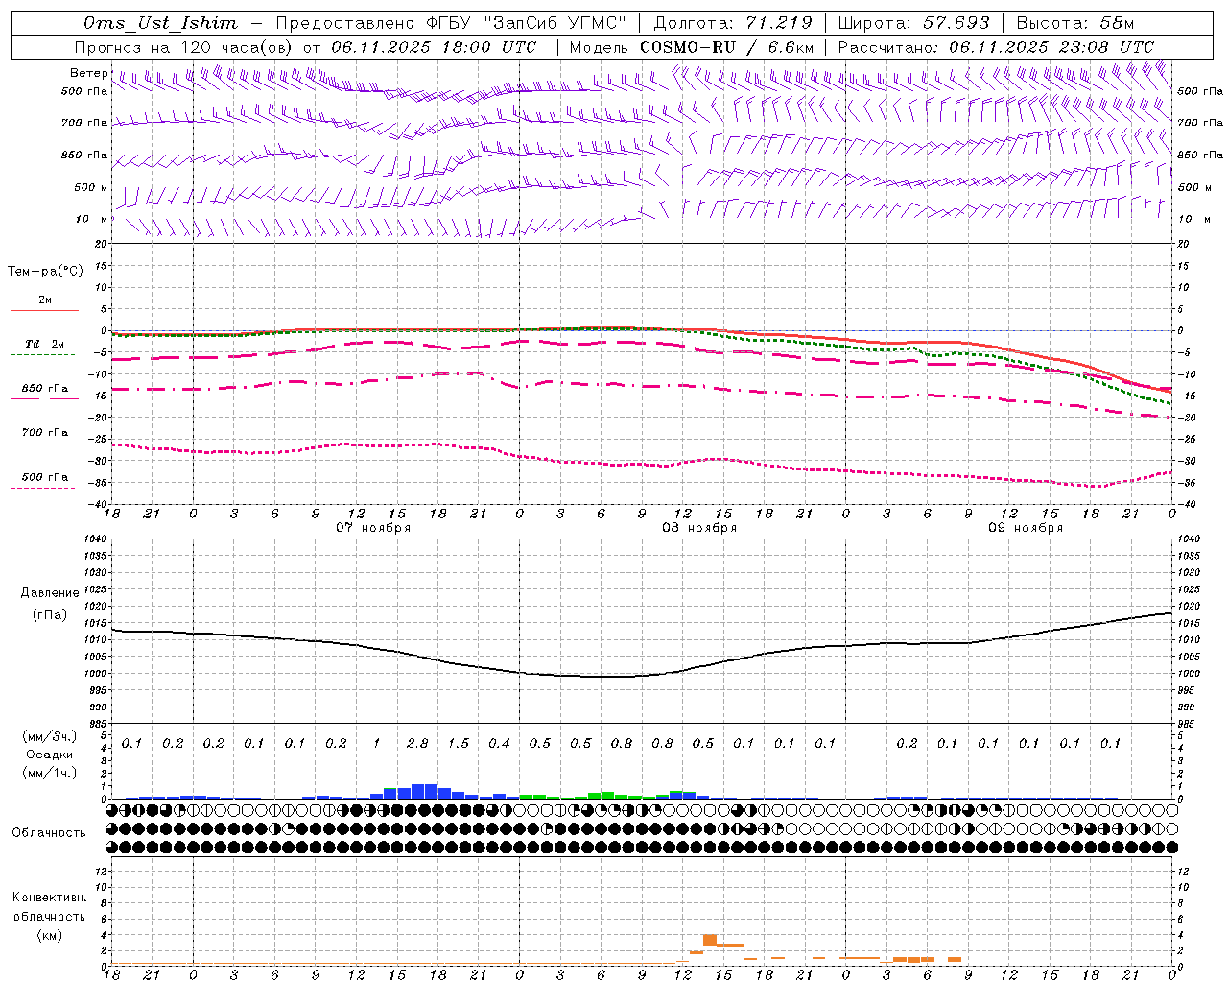Click the model name 'COSMO-RU / 6.6км'
The width and height of the screenshot is (1228, 983).
click(726, 47)
